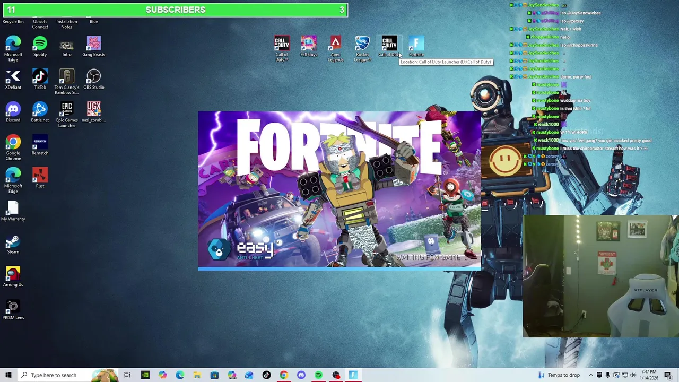
Task: Launch Rust from the desktop shortcut
Action: point(40,178)
